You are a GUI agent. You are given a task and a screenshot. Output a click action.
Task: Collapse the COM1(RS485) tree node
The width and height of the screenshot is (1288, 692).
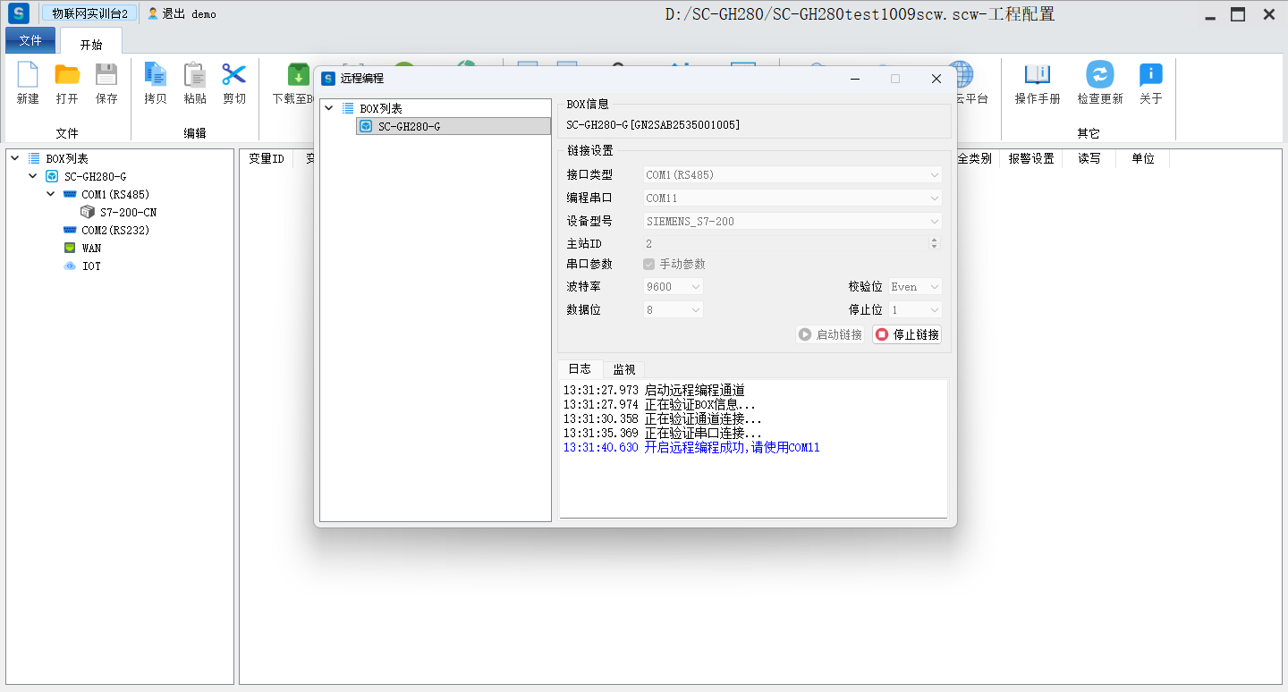click(51, 194)
